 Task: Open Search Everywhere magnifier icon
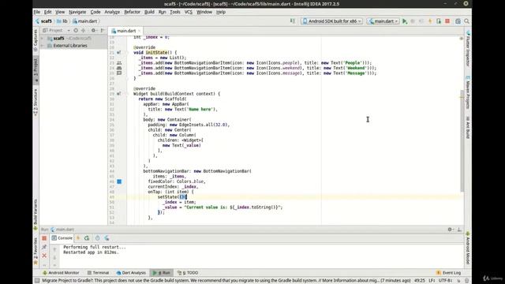click(x=466, y=21)
